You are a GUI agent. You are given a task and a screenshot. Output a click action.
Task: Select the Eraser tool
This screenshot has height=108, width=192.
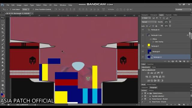pos(3,55)
